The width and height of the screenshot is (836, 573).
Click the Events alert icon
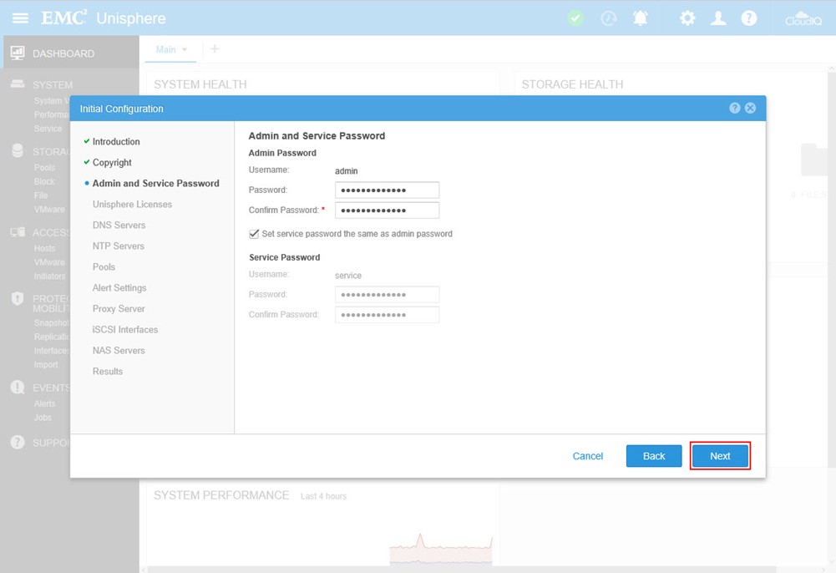coord(18,387)
